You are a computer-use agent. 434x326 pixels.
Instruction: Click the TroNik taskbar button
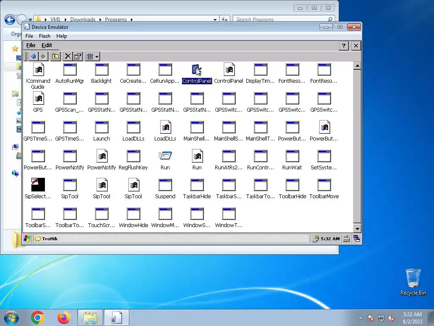coord(171,239)
